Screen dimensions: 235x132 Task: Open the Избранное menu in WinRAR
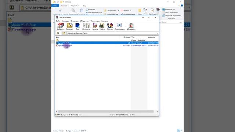tap(84, 21)
